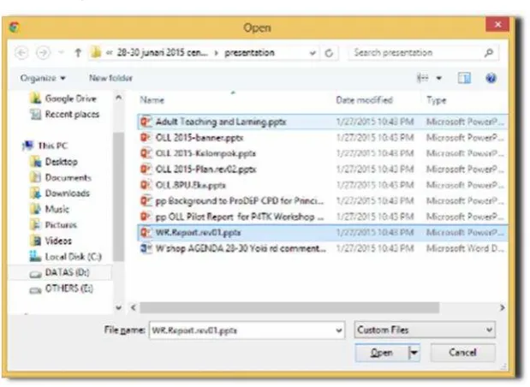Select pp Background to ProDEP CPD file
This screenshot has width=530, height=387.
coord(323,201)
